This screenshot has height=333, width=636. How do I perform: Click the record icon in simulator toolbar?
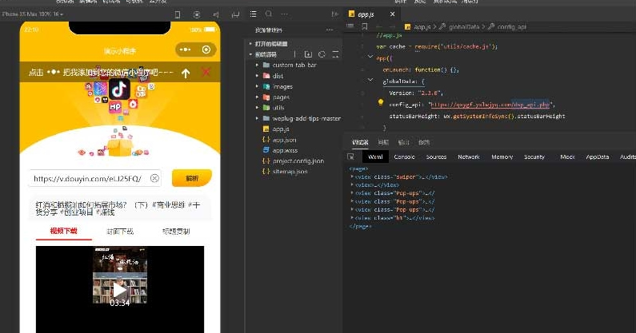[x=197, y=14]
